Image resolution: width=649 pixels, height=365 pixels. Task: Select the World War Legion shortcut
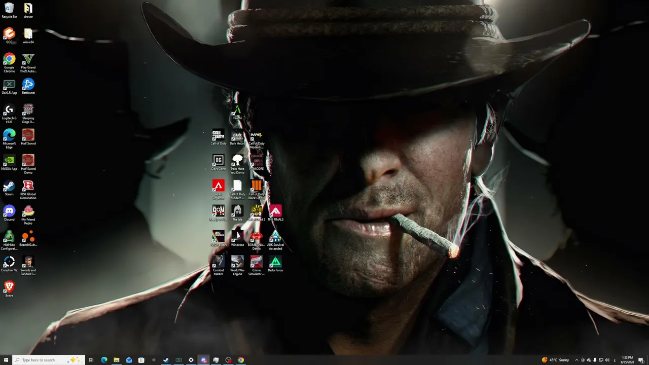click(x=237, y=266)
